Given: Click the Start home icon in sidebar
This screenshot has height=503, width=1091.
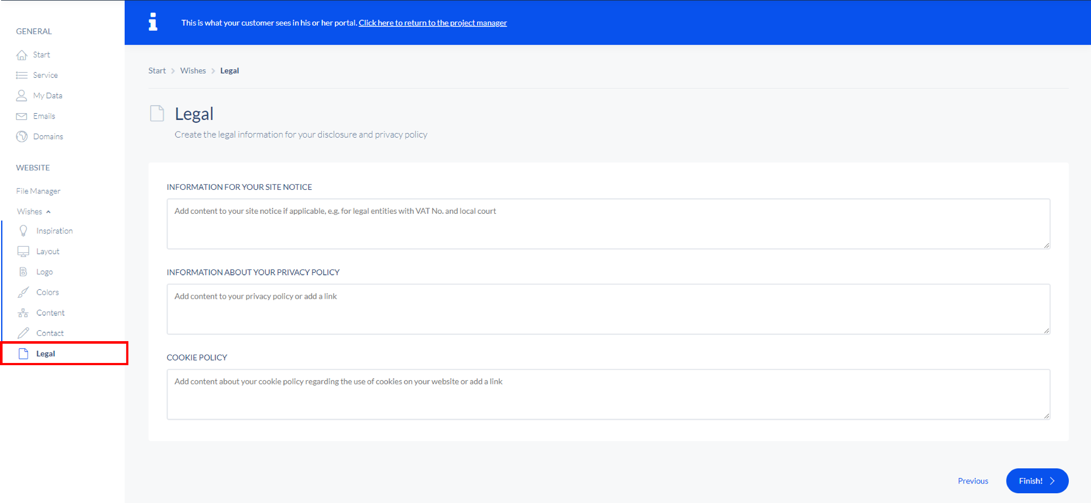Looking at the screenshot, I should [x=21, y=55].
